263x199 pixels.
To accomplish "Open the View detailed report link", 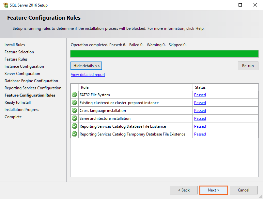I will 88,75.
